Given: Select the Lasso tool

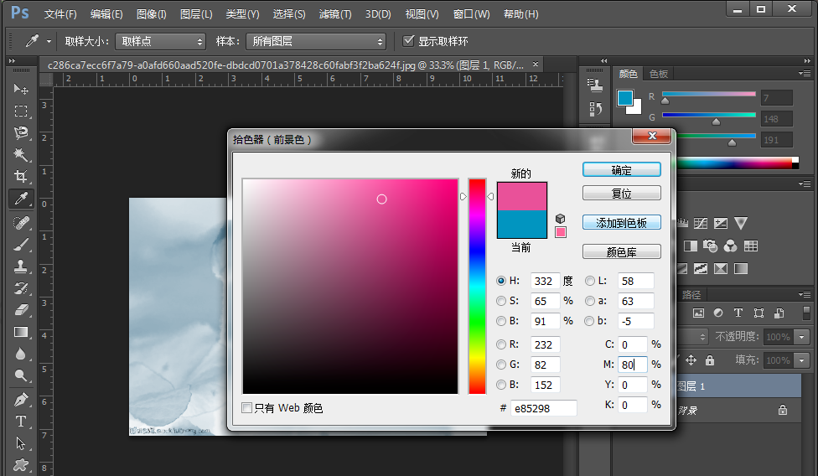Looking at the screenshot, I should (x=21, y=133).
